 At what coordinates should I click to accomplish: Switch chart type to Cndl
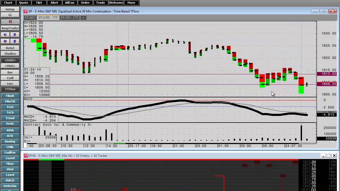point(10,78)
